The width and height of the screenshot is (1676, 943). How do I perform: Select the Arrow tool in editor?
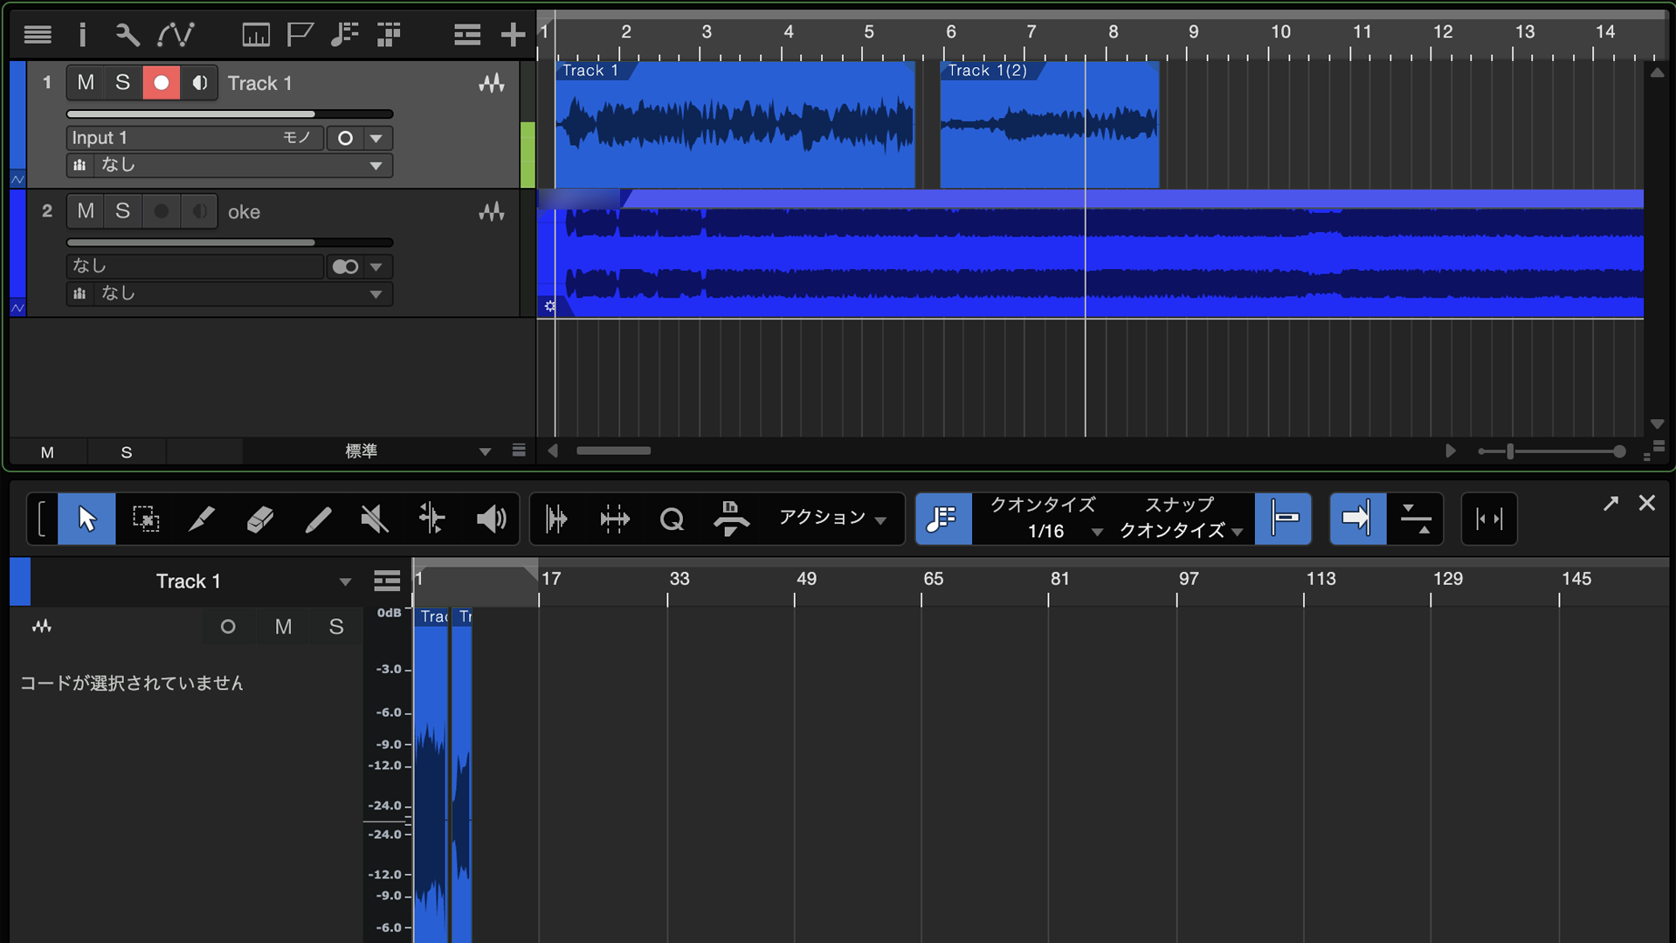[x=86, y=519]
